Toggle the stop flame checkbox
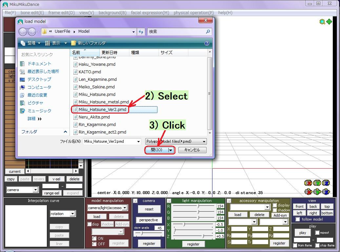Viewport: 340px width, 252px height. click(317, 245)
